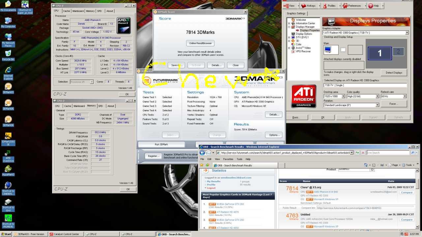The height and width of the screenshot is (237, 422).
Task: Click in the Live Search input box
Action: tap(388, 153)
